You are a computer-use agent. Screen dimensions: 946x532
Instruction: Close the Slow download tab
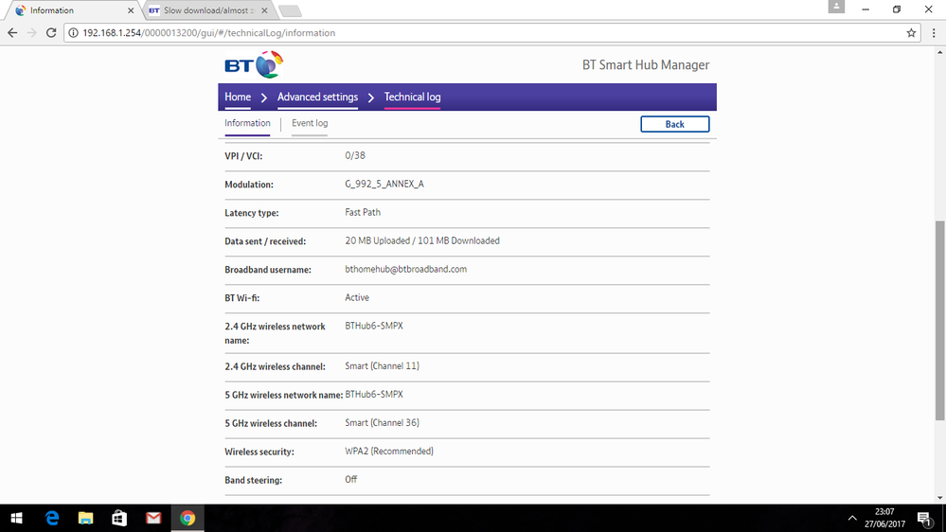click(263, 10)
